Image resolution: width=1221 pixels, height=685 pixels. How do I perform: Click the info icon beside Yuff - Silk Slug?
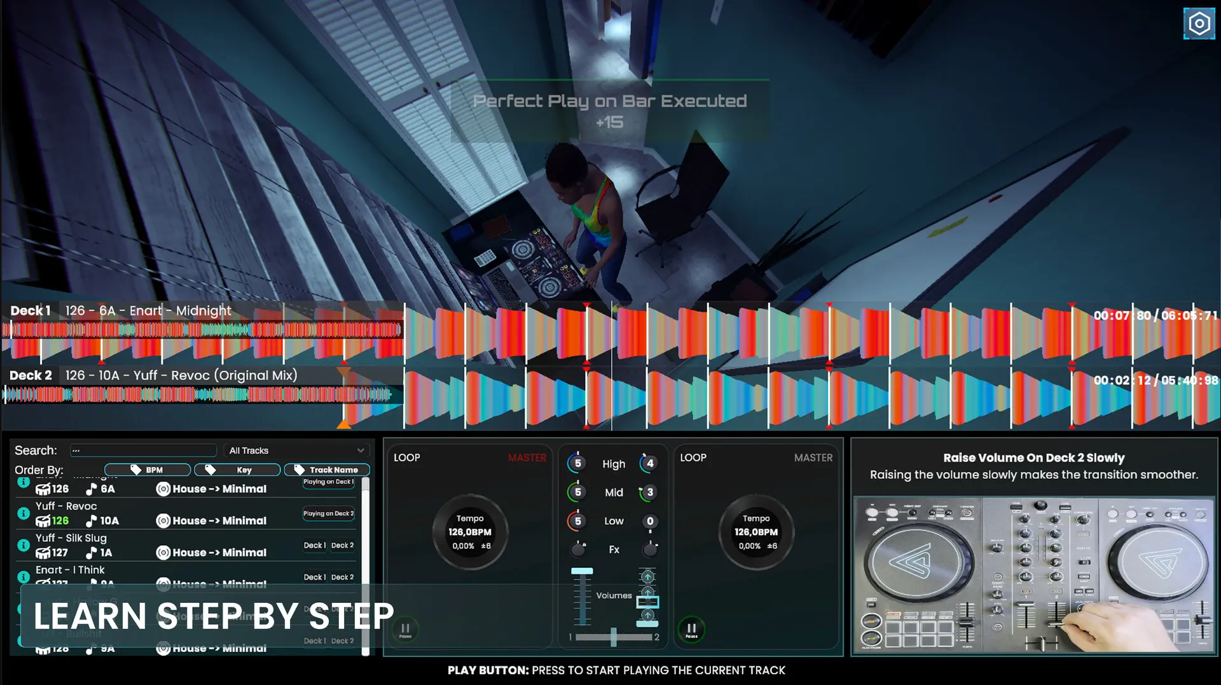(24, 545)
